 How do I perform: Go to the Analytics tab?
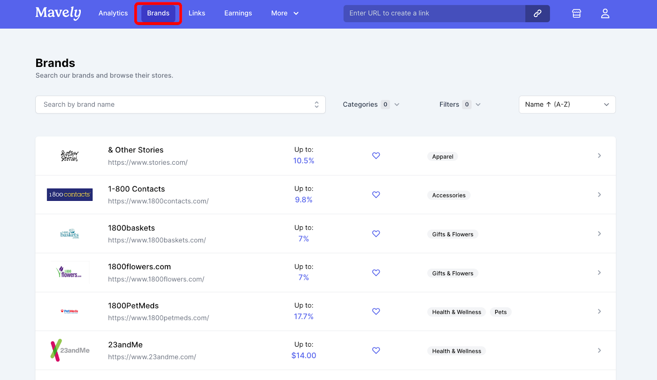pos(113,13)
